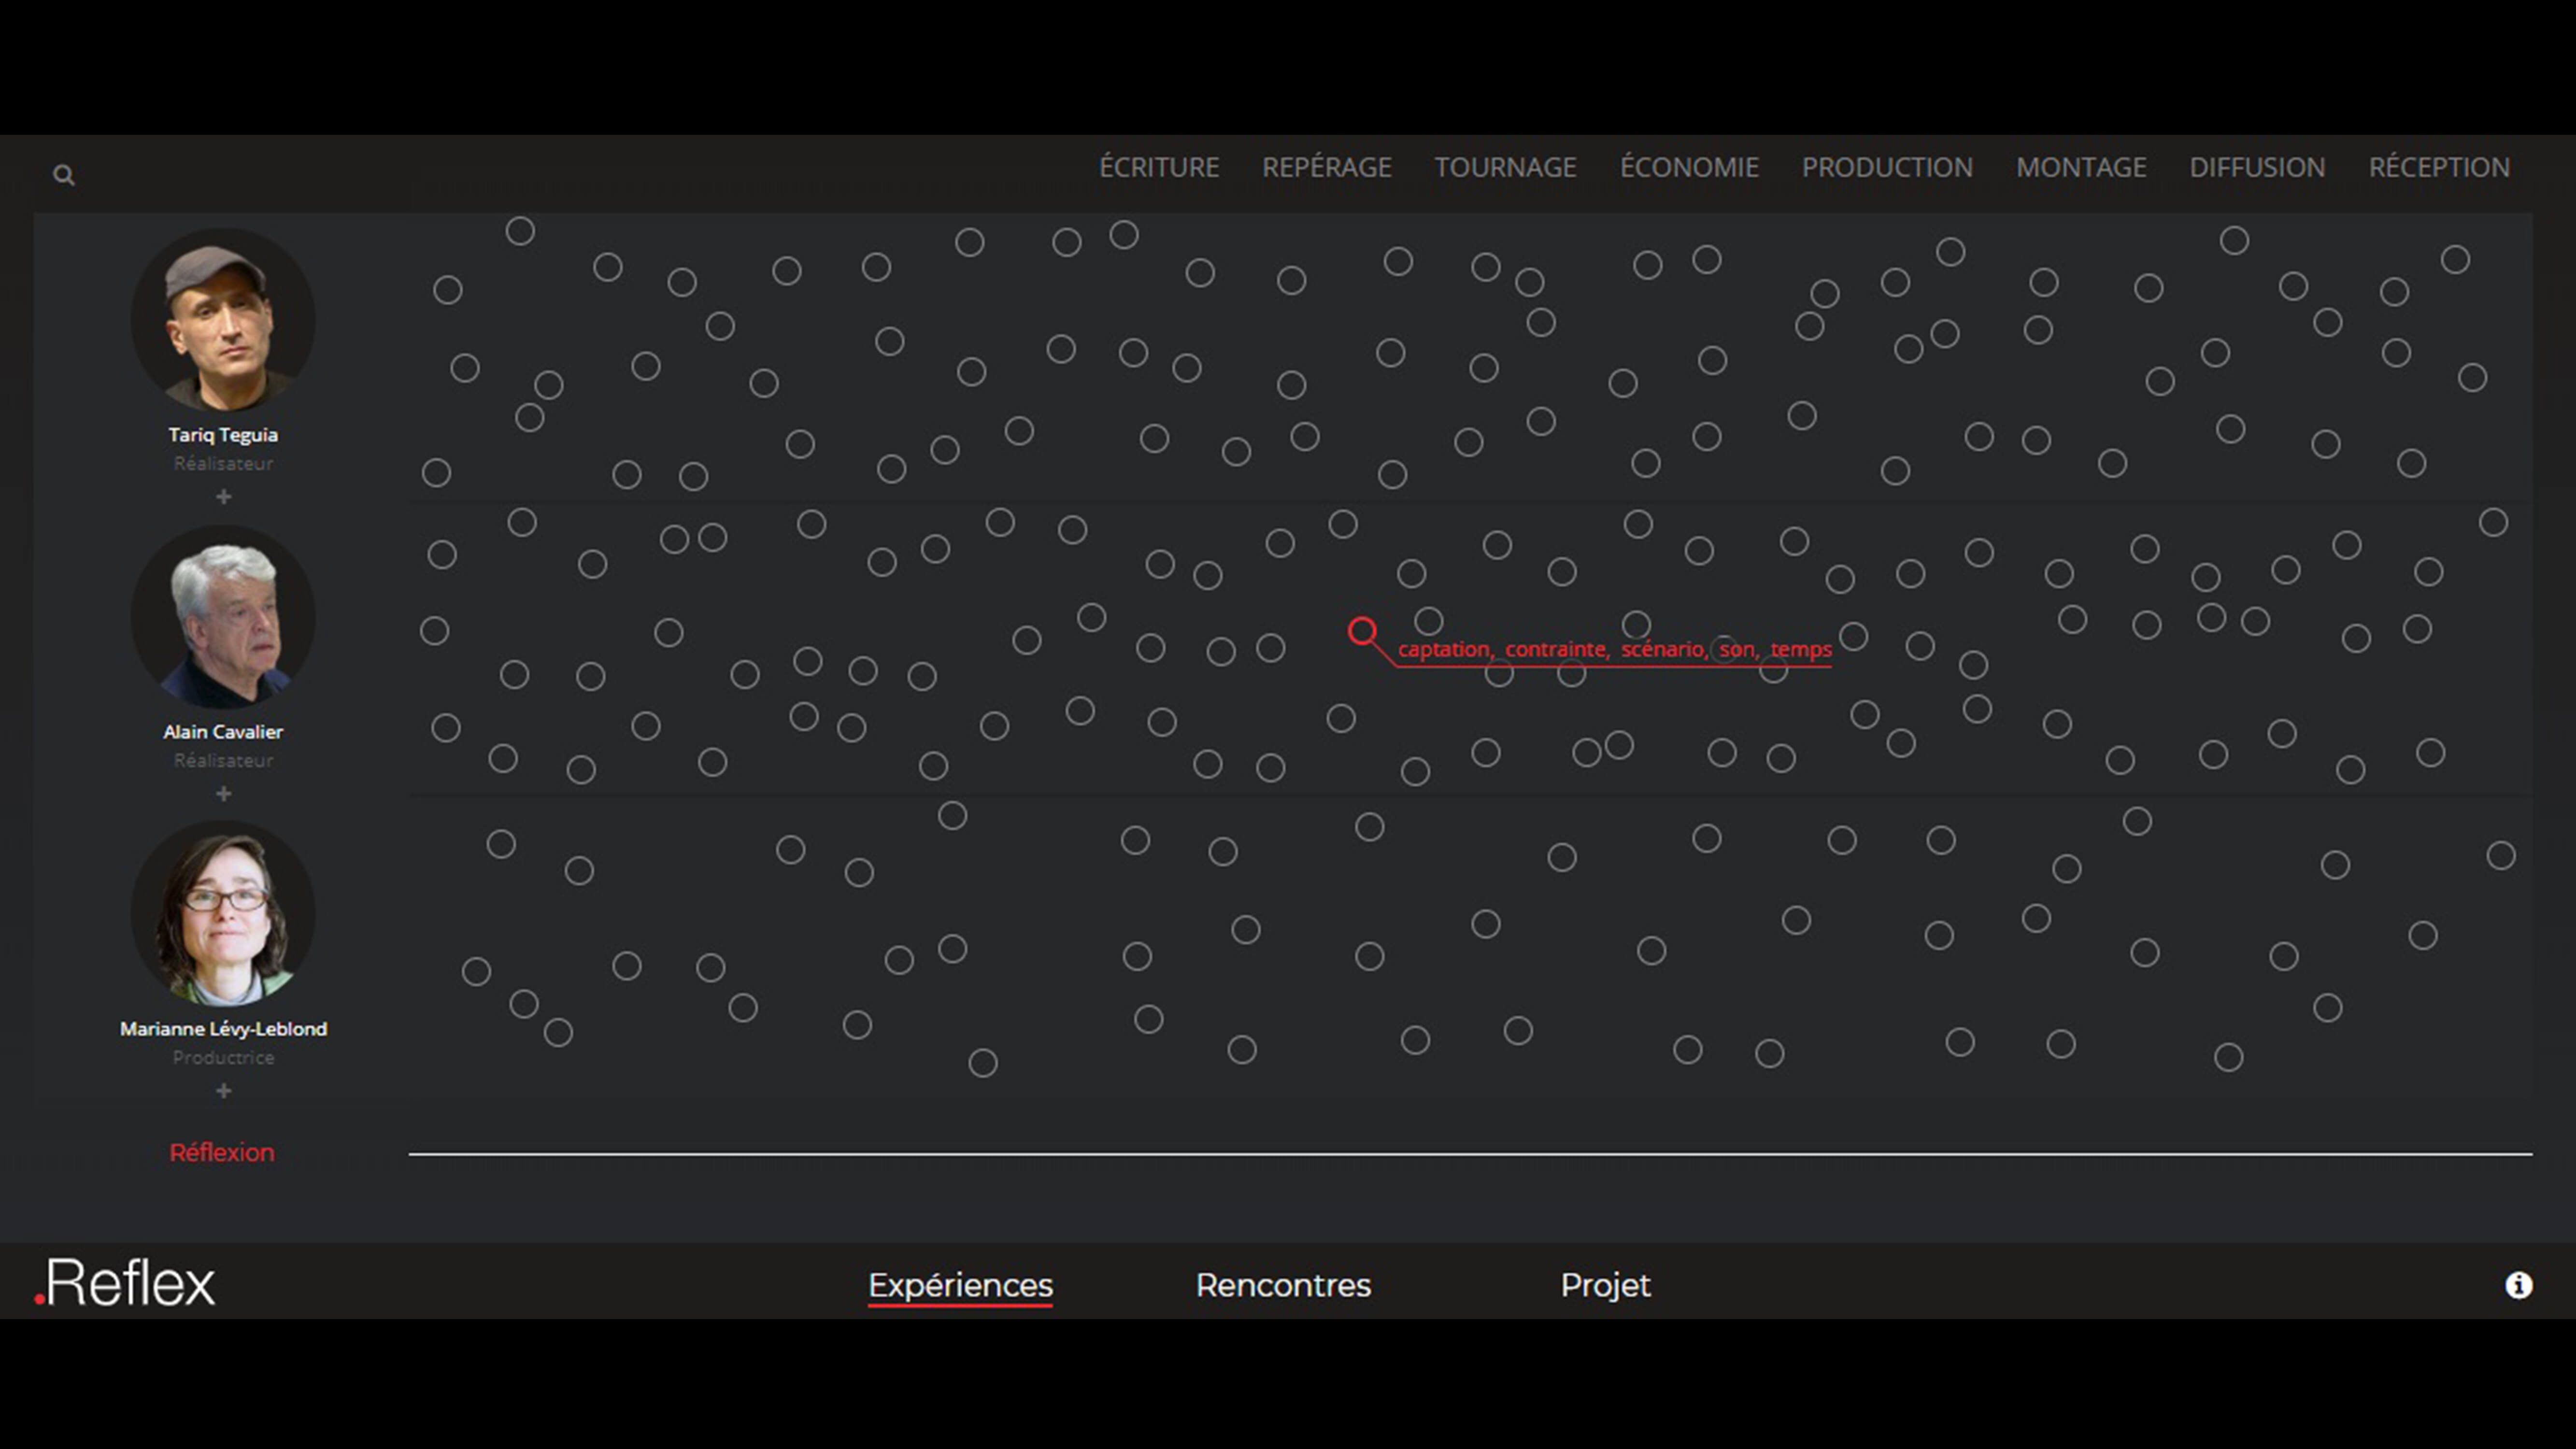
Task: Click Marianne Lévy-Leblond's portrait
Action: pos(223,914)
